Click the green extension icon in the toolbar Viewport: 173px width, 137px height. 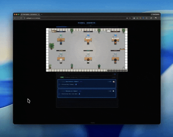137,18
